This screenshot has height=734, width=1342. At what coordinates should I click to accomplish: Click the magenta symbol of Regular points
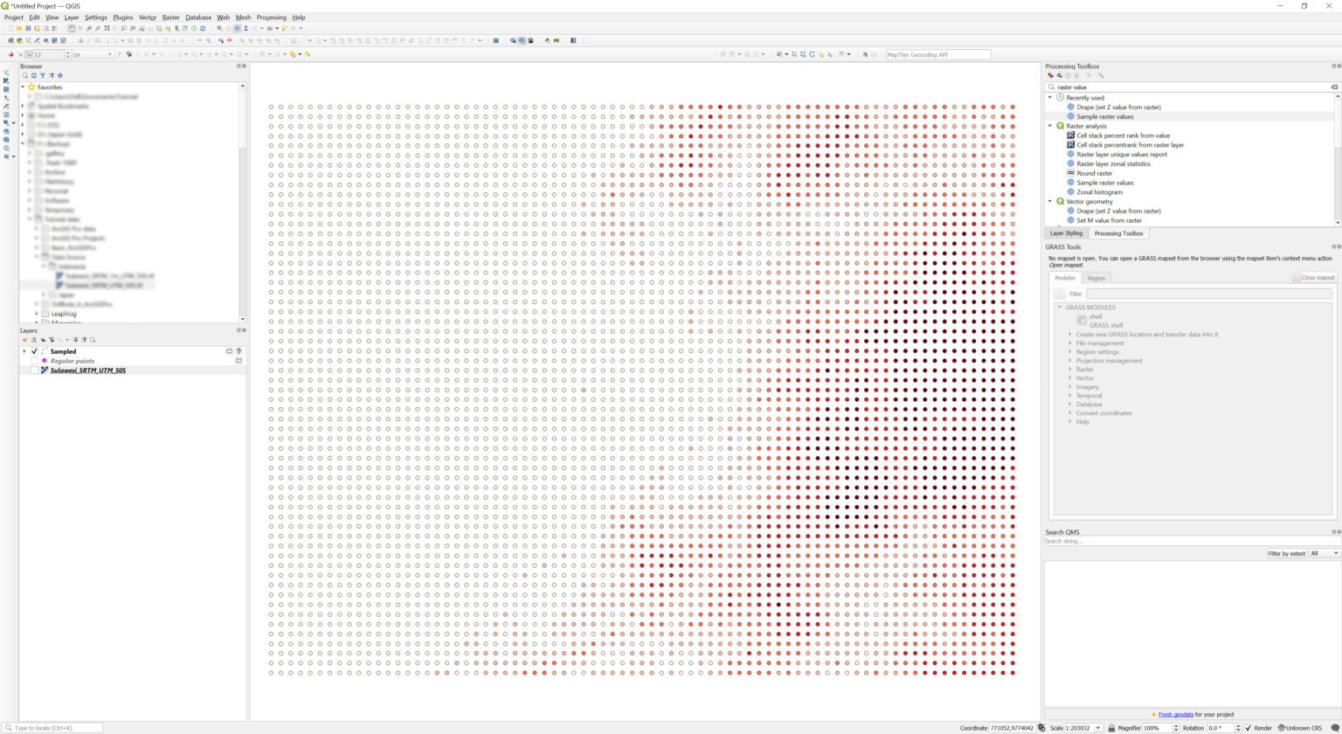45,361
